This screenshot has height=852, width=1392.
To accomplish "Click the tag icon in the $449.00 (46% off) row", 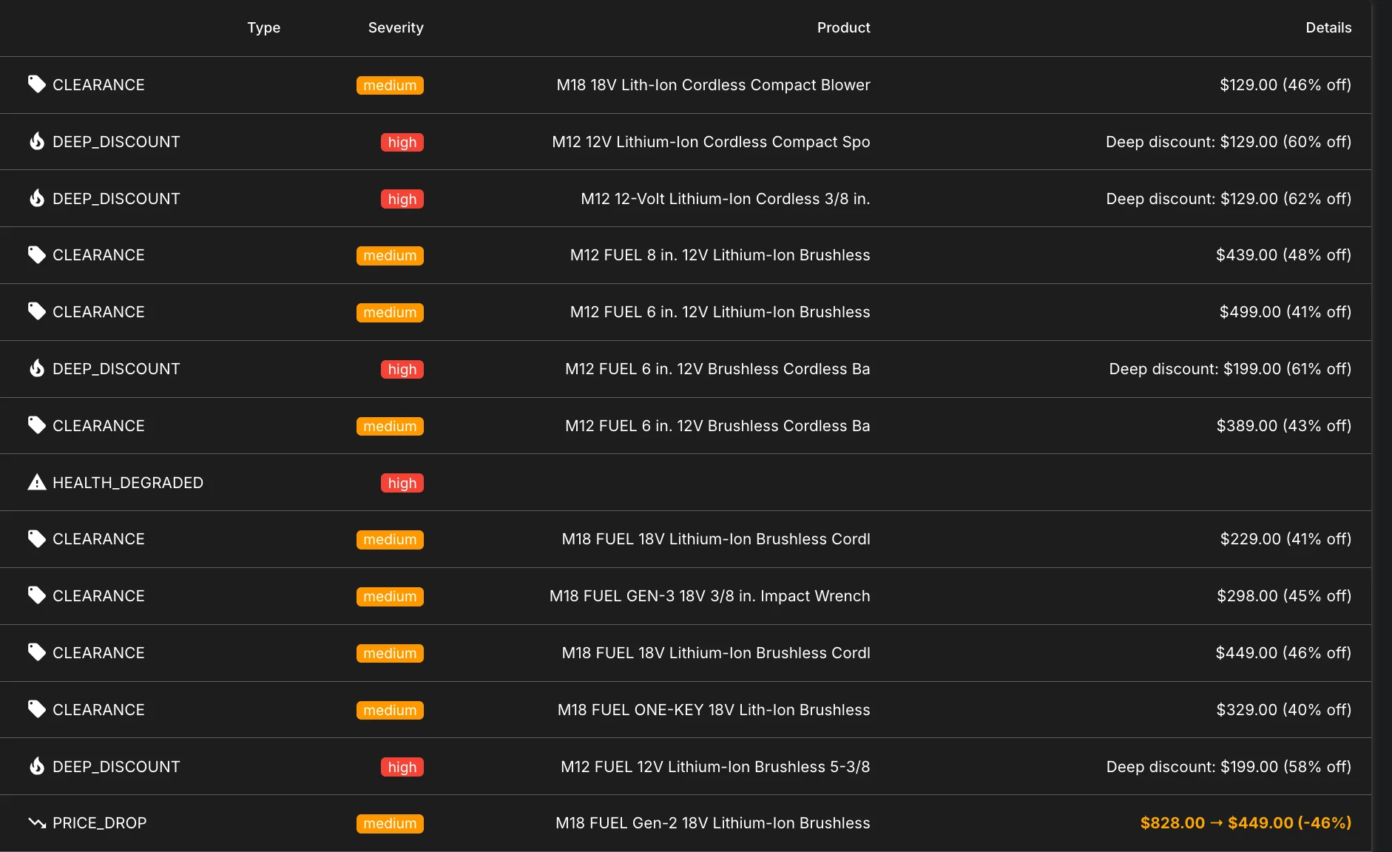I will (x=37, y=652).
